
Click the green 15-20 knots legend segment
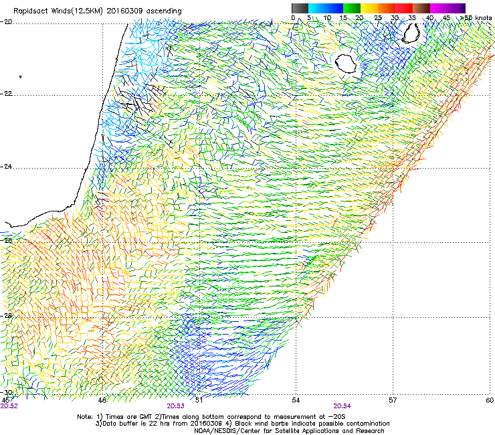coord(352,8)
